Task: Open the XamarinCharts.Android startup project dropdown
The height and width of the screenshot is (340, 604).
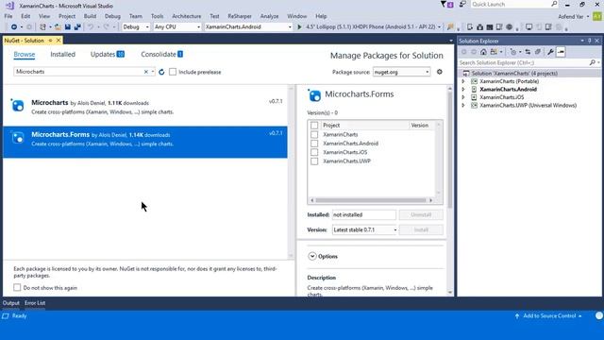Action: tap(248, 27)
